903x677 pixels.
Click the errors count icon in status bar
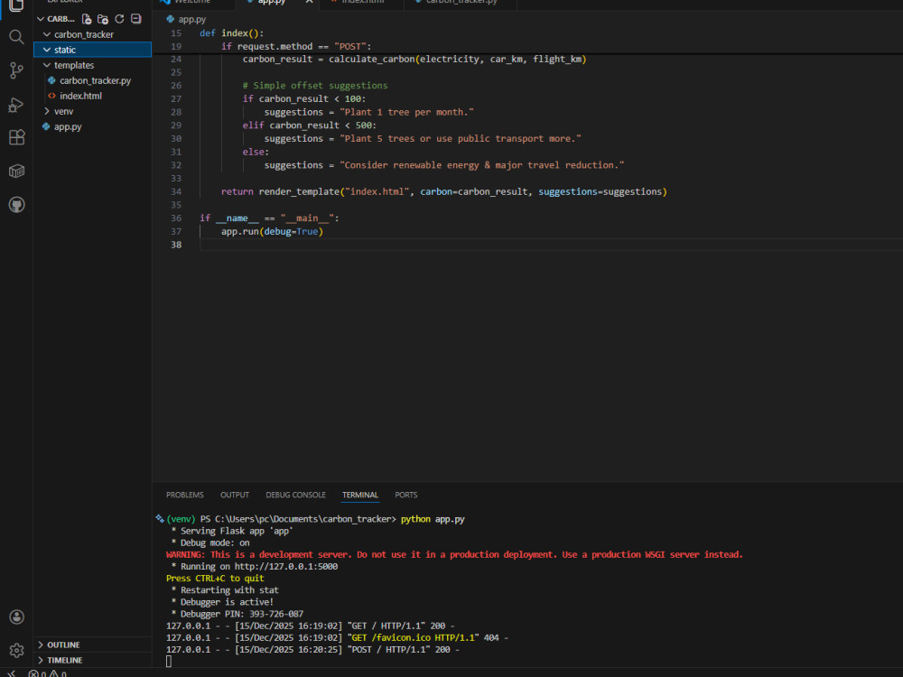(x=33, y=673)
